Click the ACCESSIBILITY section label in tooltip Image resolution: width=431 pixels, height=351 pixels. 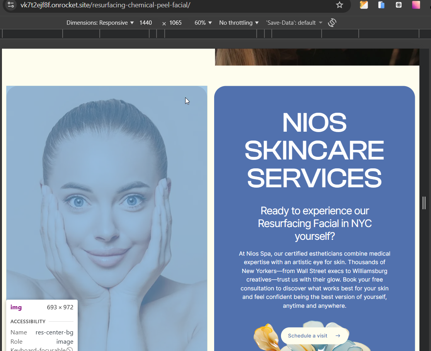(28, 321)
